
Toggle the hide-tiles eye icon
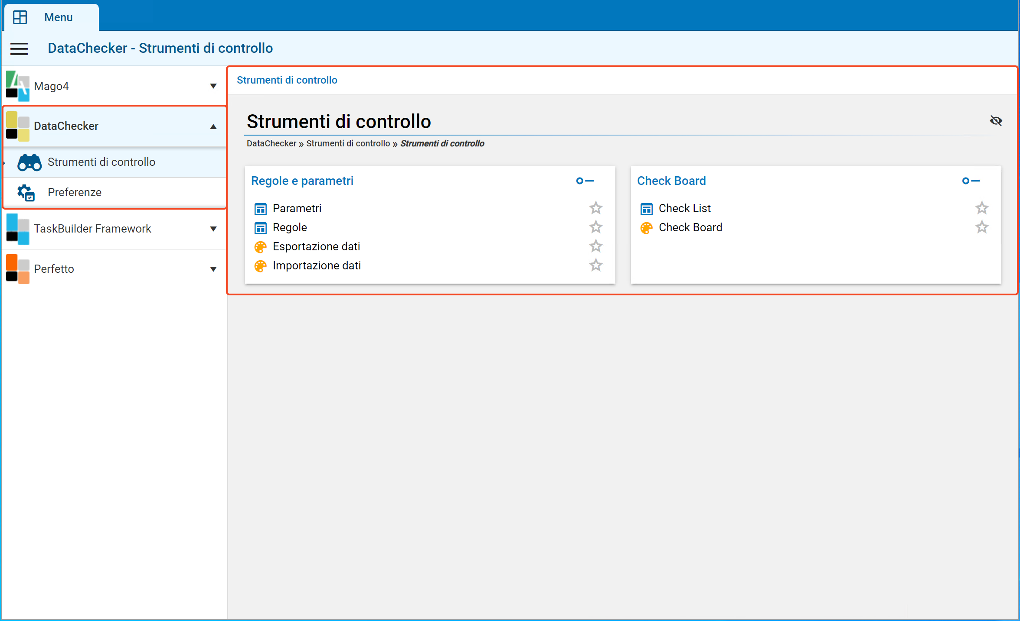coord(996,121)
